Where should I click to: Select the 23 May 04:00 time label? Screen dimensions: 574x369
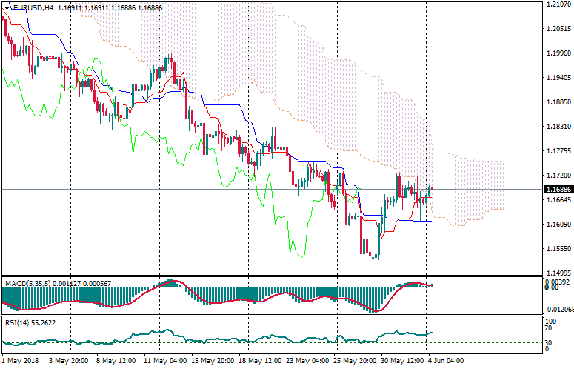point(307,361)
